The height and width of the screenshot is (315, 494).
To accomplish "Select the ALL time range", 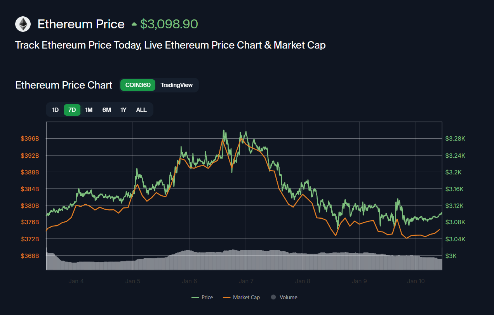I will coord(141,110).
